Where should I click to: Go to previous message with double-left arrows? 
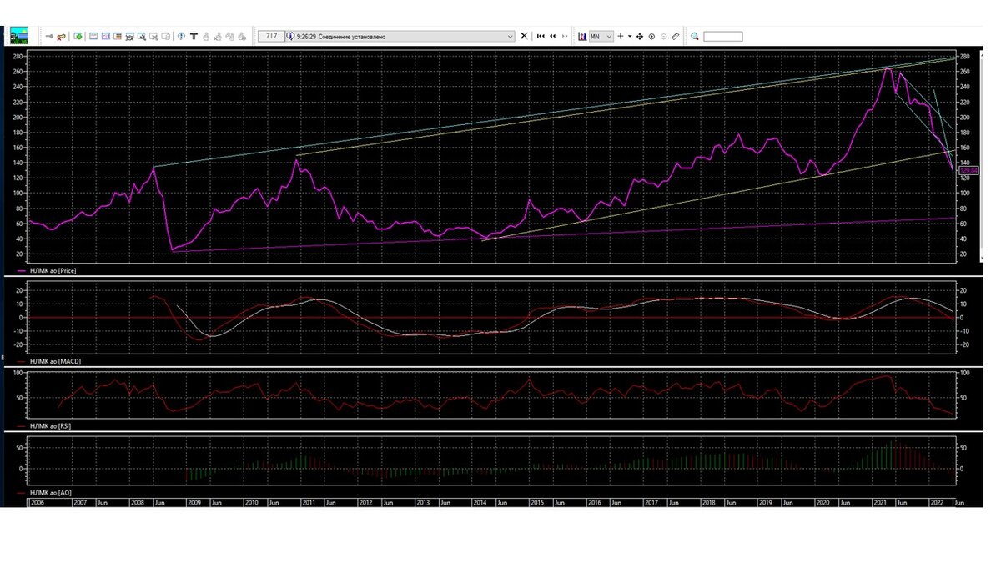(552, 36)
